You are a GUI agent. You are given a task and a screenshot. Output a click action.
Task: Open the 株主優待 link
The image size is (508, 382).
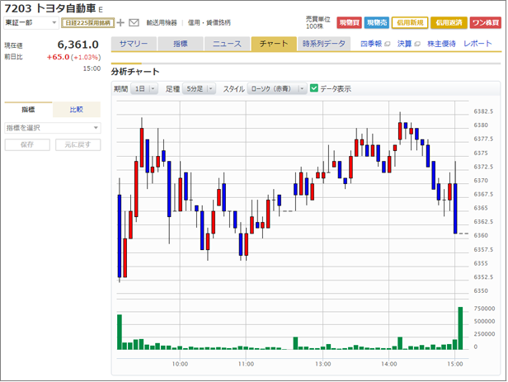[441, 44]
